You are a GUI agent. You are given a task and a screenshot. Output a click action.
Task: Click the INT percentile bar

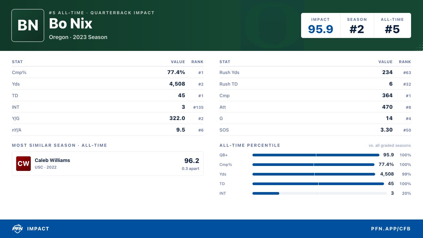320,193
